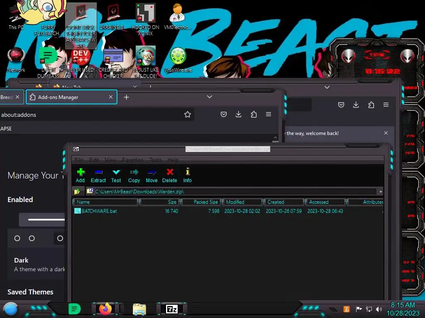Click the Extract icon in 7-Zip
This screenshot has width=425, height=318.
point(98,176)
